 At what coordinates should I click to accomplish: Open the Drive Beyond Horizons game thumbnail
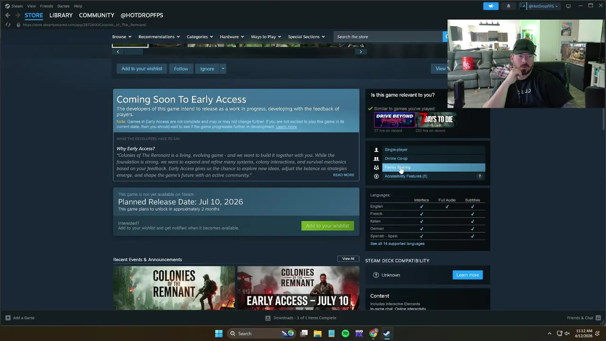click(x=394, y=120)
